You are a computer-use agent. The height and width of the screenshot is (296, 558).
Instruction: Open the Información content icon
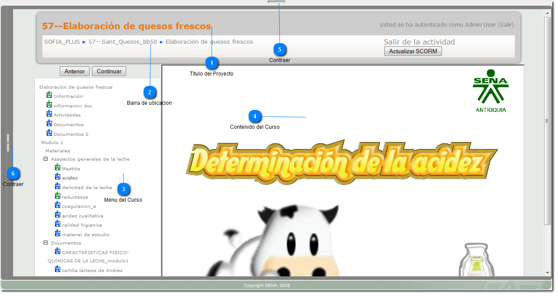[50, 95]
